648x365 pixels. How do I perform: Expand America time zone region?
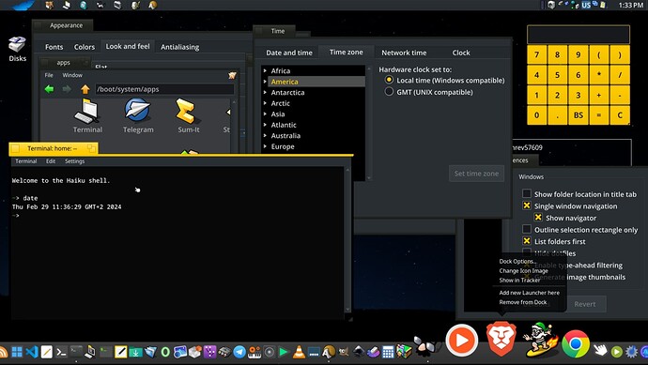(265, 82)
